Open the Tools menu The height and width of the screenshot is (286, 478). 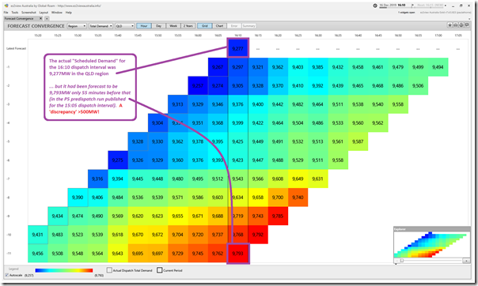pos(14,13)
